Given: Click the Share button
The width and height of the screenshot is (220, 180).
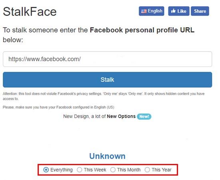Looking at the screenshot, I should pos(200,11).
